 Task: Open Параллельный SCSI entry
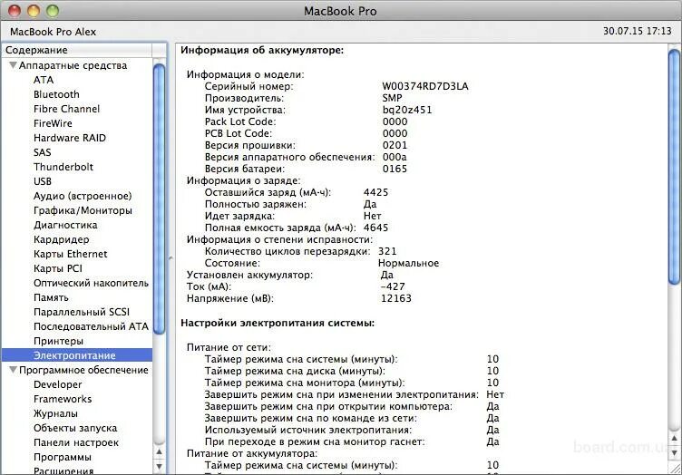point(82,312)
